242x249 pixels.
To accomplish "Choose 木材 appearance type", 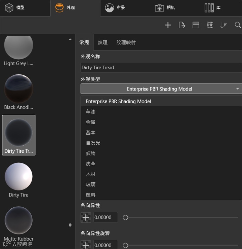I will [161, 174].
